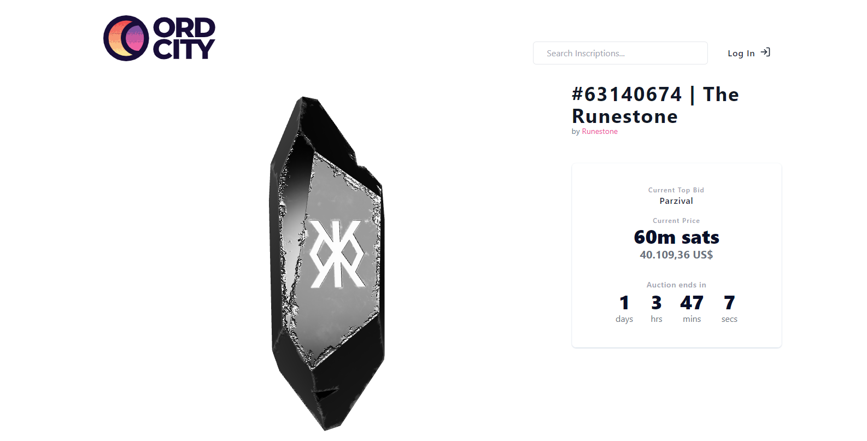Click the Ord City moon logo icon

point(126,38)
